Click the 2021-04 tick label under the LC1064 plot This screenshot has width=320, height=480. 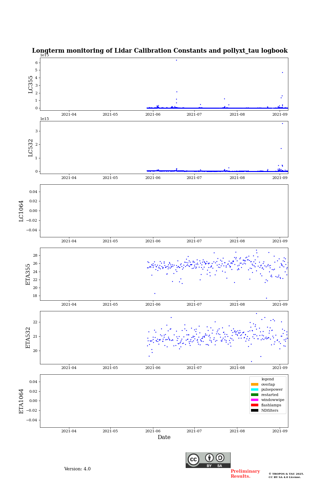69,241
